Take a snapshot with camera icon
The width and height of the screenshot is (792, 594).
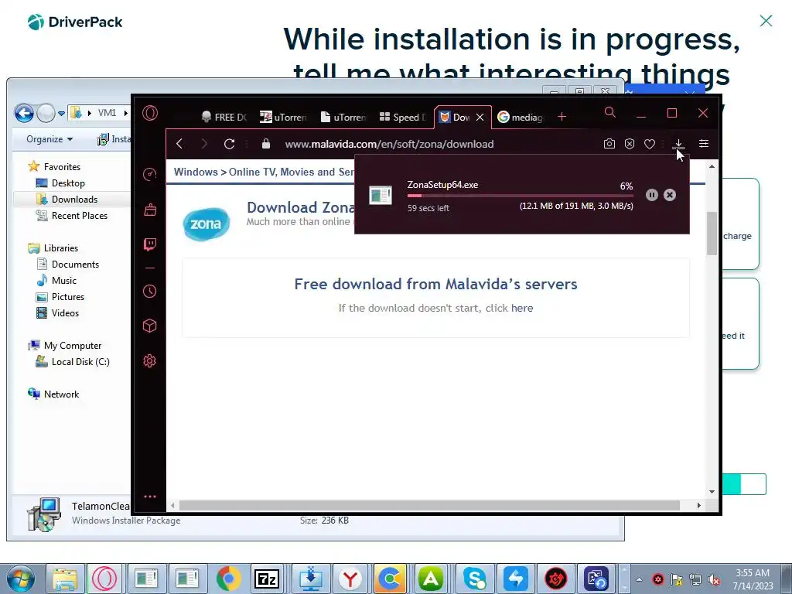[x=609, y=144]
